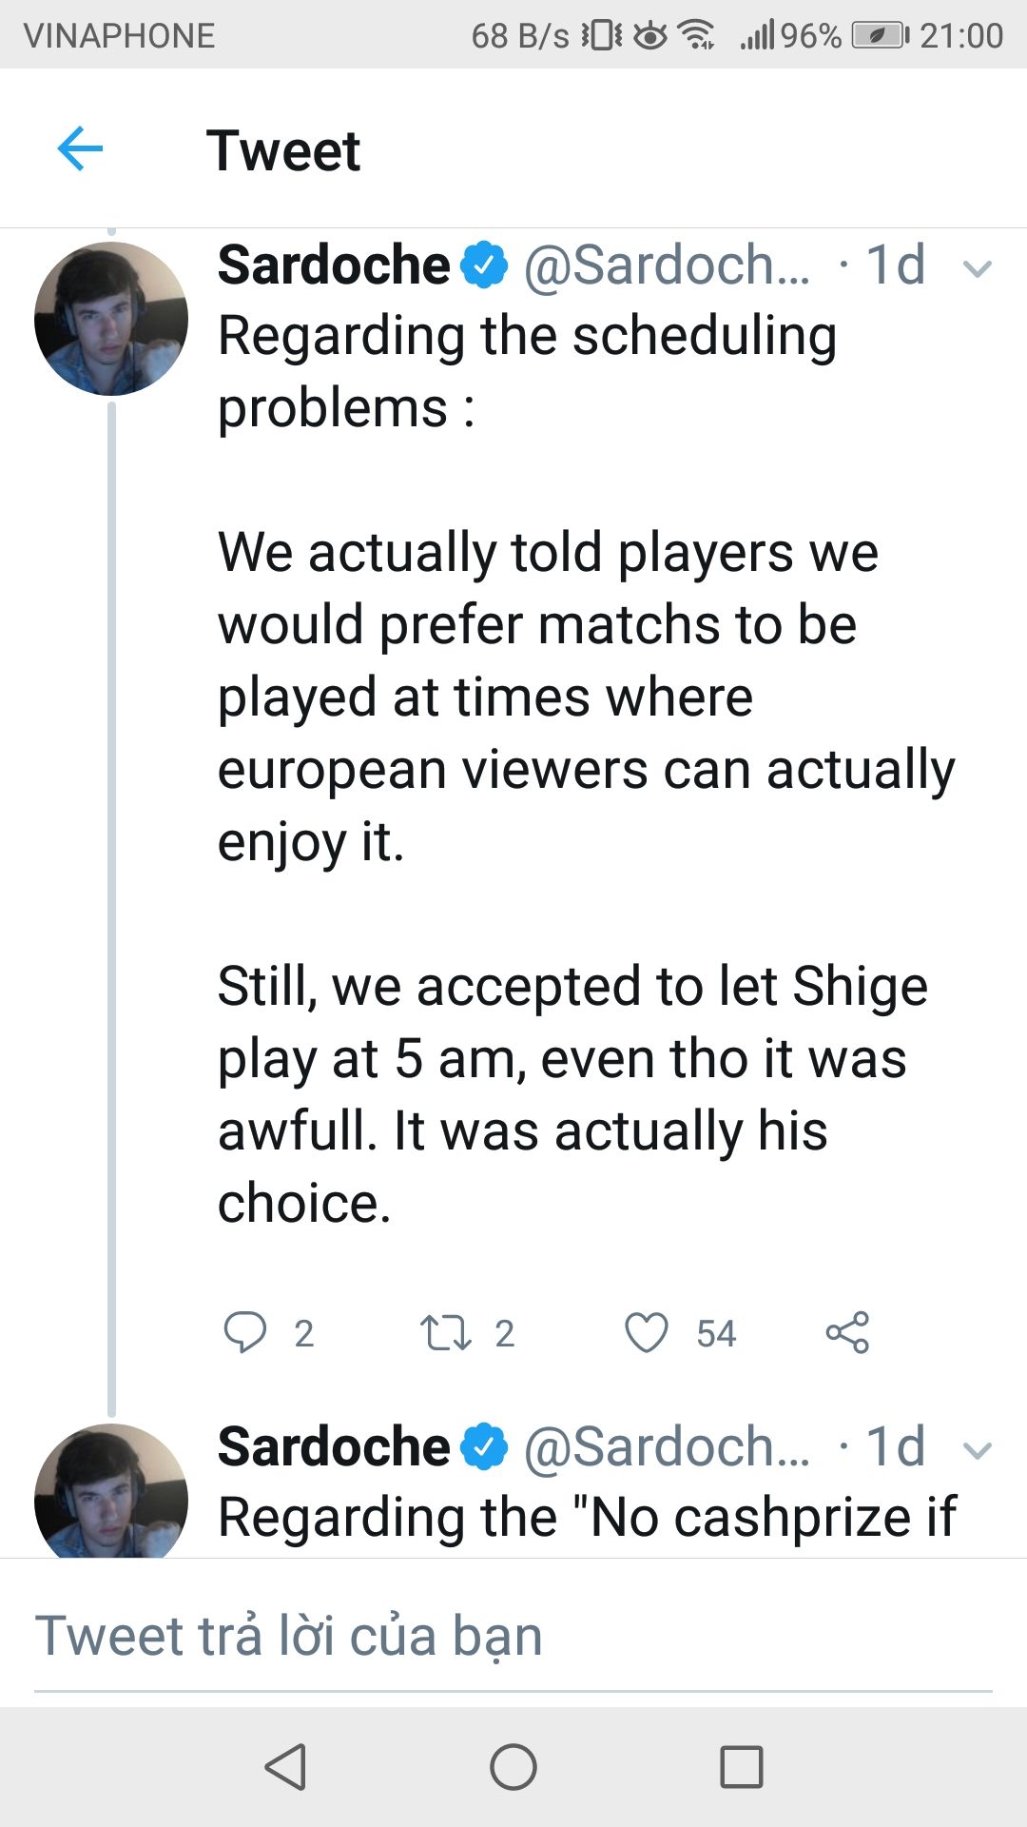
Task: Tap the second tweet's verified badge
Action: coord(485,1447)
